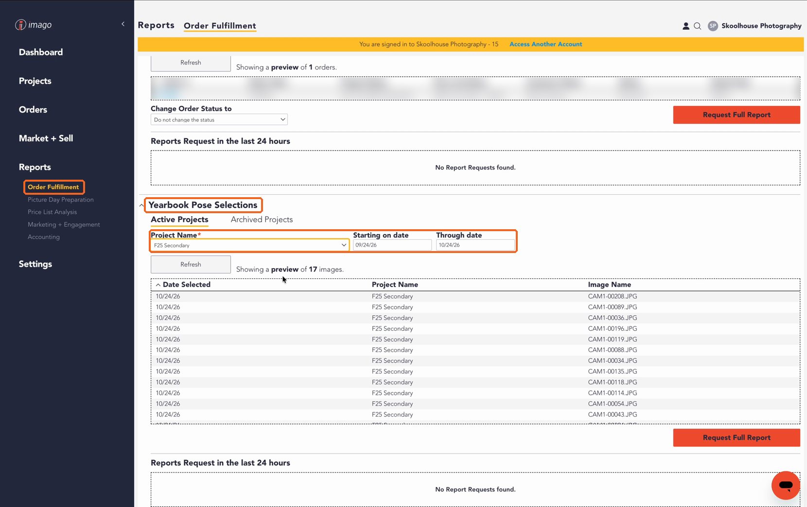Image resolution: width=807 pixels, height=507 pixels.
Task: Select Picture Day Preparation report
Action: (x=61, y=200)
